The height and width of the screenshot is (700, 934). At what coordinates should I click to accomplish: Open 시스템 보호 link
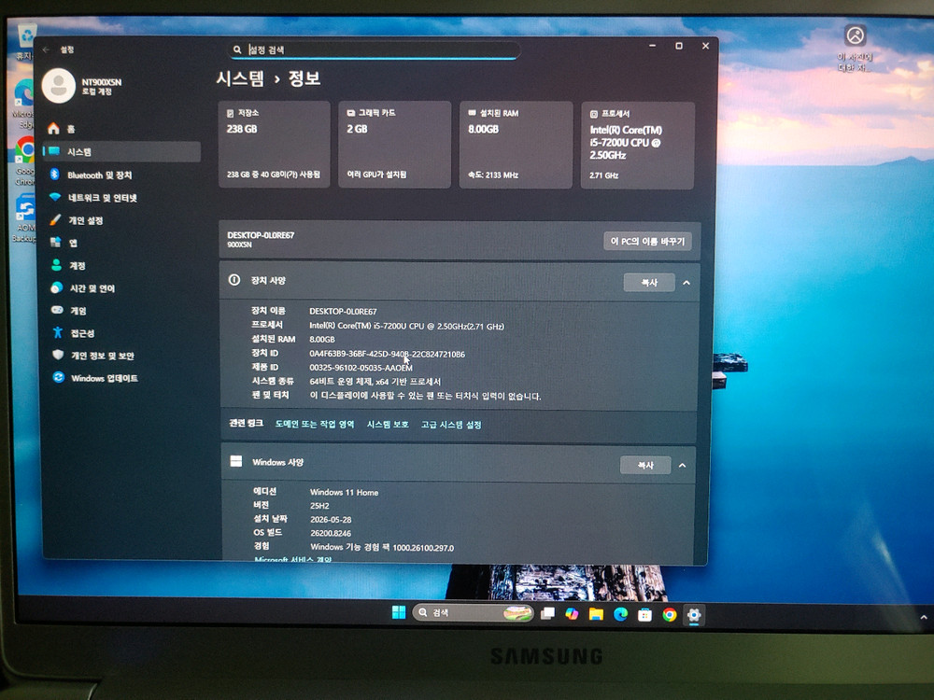pyautogui.click(x=388, y=425)
